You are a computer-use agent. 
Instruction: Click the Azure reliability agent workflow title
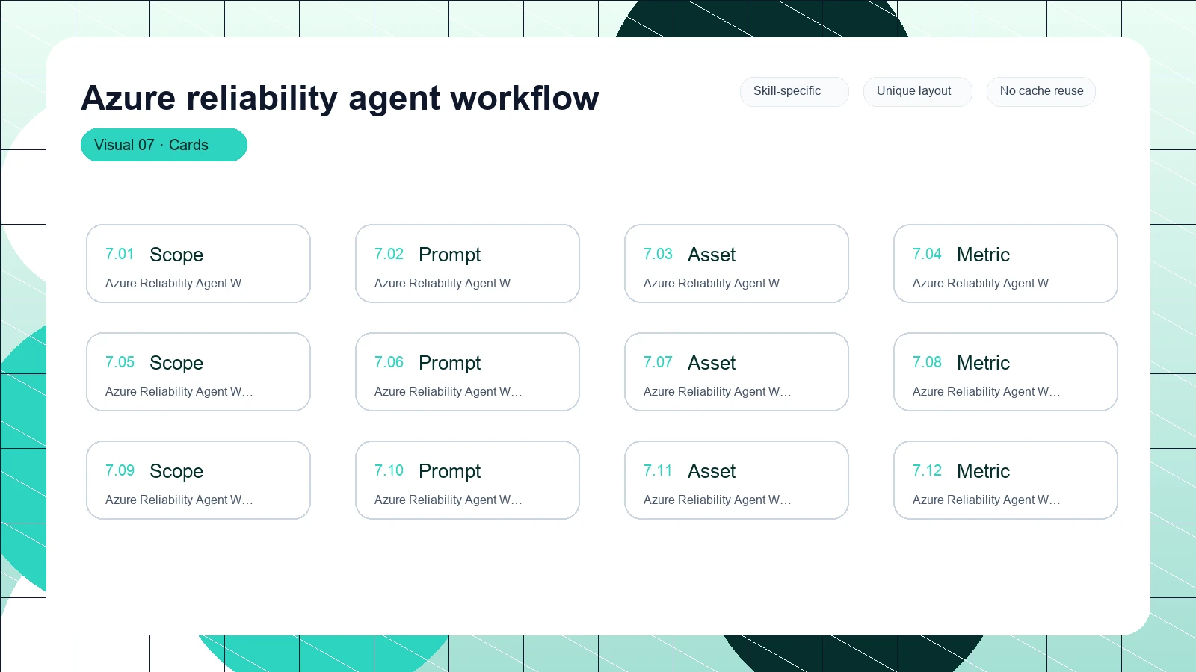click(x=340, y=98)
